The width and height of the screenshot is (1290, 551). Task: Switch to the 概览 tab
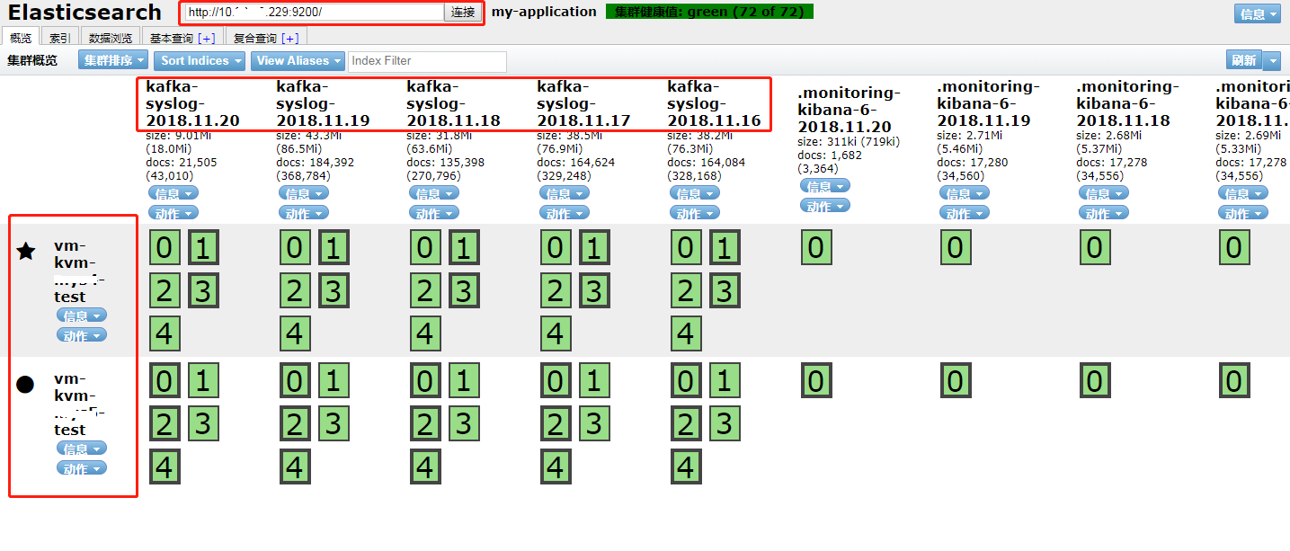click(x=21, y=38)
